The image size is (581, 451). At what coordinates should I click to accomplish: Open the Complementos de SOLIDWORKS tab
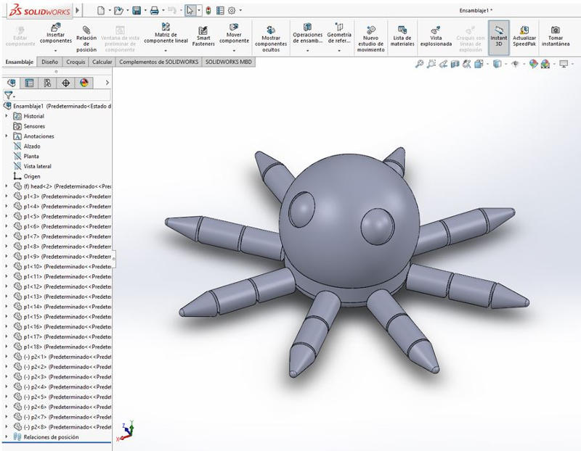tap(158, 62)
